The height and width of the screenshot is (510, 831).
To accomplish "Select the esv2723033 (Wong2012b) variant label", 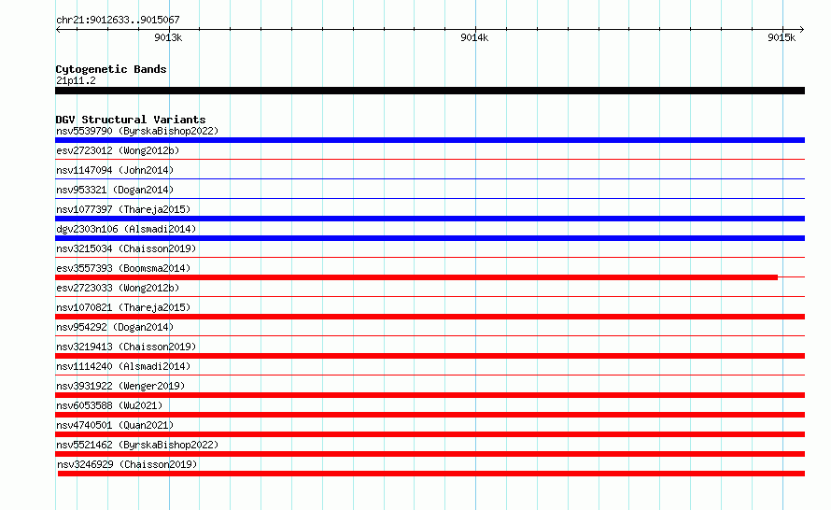I will (x=118, y=288).
